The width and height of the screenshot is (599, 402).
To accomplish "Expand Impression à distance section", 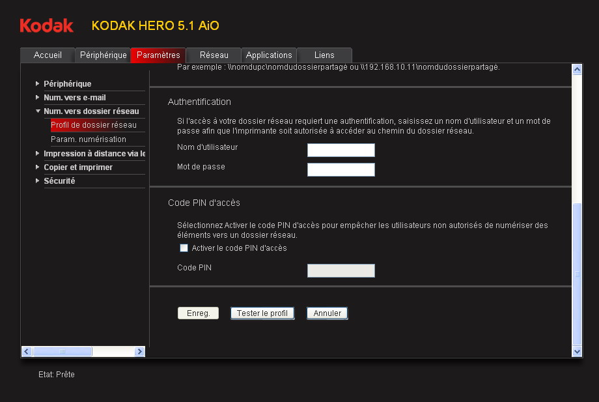I will pyautogui.click(x=93, y=154).
